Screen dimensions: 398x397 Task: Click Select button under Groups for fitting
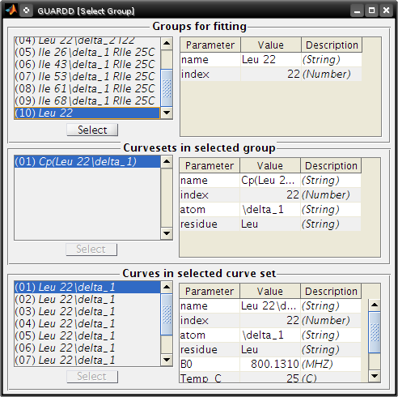(x=92, y=130)
